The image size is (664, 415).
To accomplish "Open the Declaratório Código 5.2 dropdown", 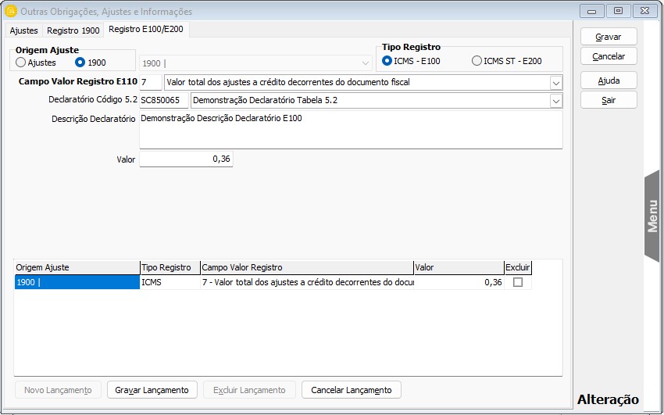I will click(x=555, y=100).
